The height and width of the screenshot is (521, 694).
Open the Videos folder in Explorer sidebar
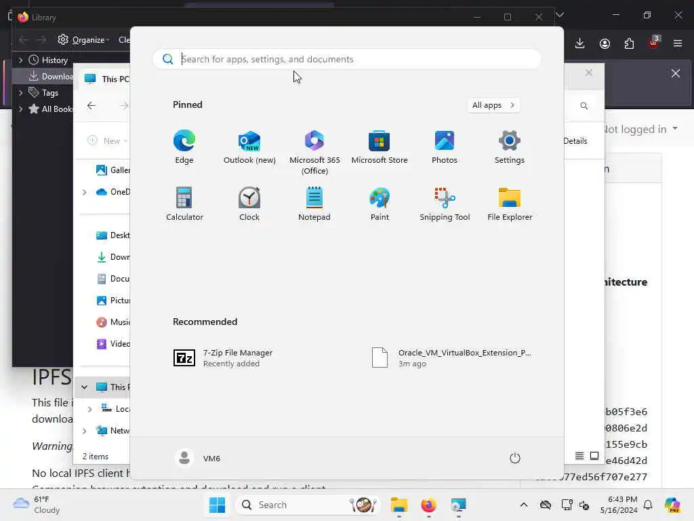(x=113, y=344)
